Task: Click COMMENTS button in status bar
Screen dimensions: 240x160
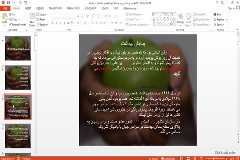Action: [168, 158]
